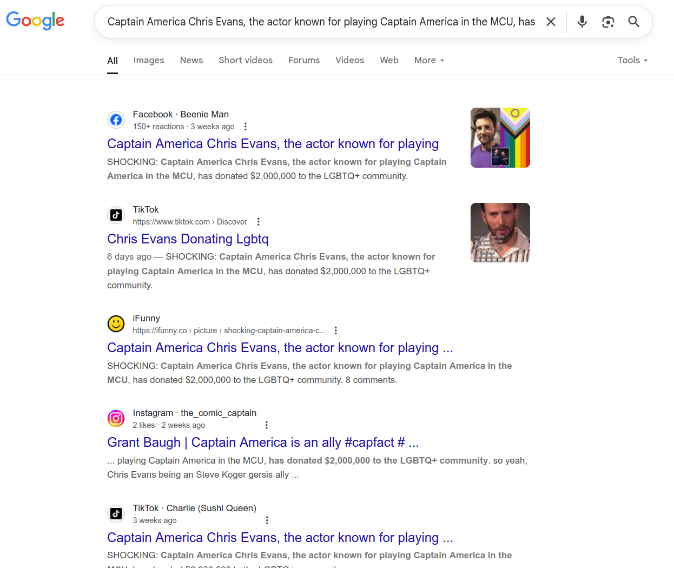Open the Web tab
674x568 pixels.
389,60
